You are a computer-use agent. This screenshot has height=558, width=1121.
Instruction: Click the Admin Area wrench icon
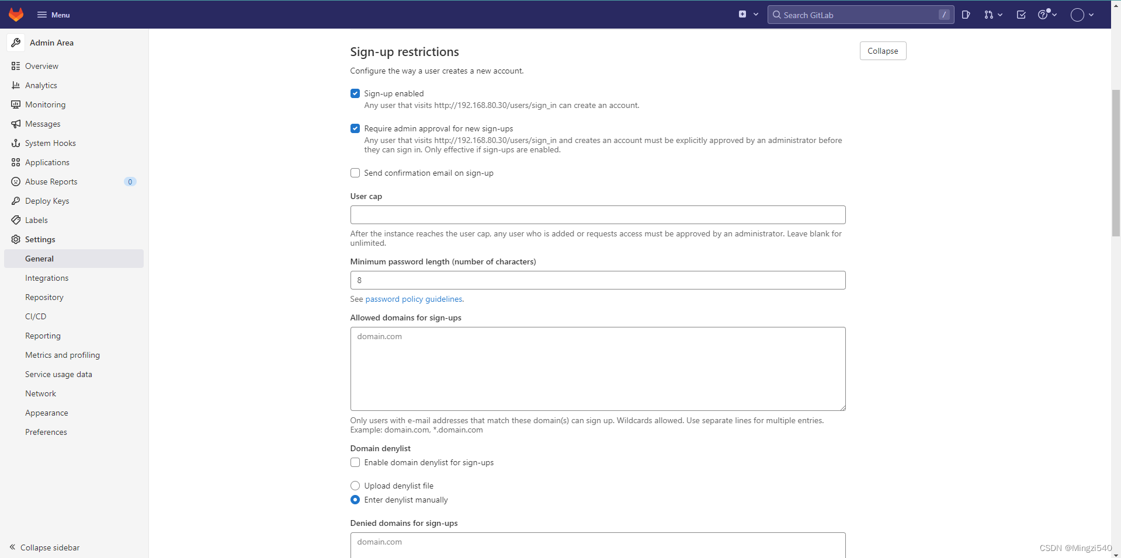click(16, 43)
